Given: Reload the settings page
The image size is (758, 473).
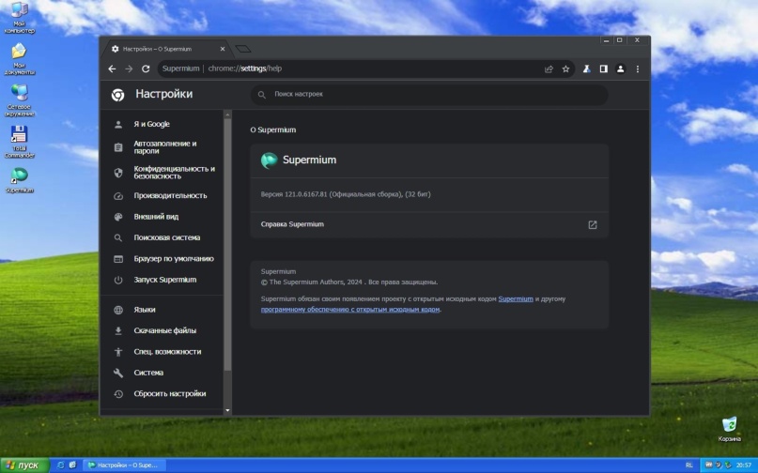Looking at the screenshot, I should tap(146, 69).
